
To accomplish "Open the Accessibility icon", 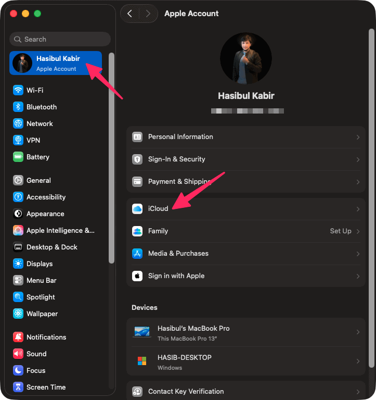I will point(18,197).
